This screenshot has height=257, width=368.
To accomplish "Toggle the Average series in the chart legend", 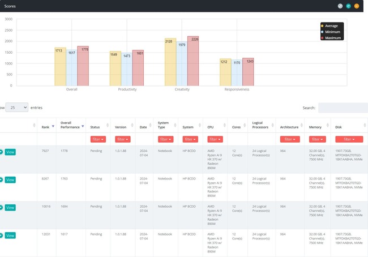I will click(x=331, y=26).
